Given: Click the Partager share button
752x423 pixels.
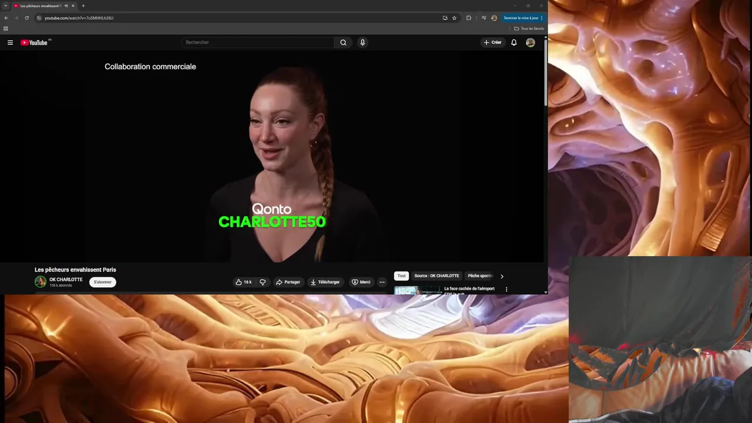Looking at the screenshot, I should pos(288,282).
